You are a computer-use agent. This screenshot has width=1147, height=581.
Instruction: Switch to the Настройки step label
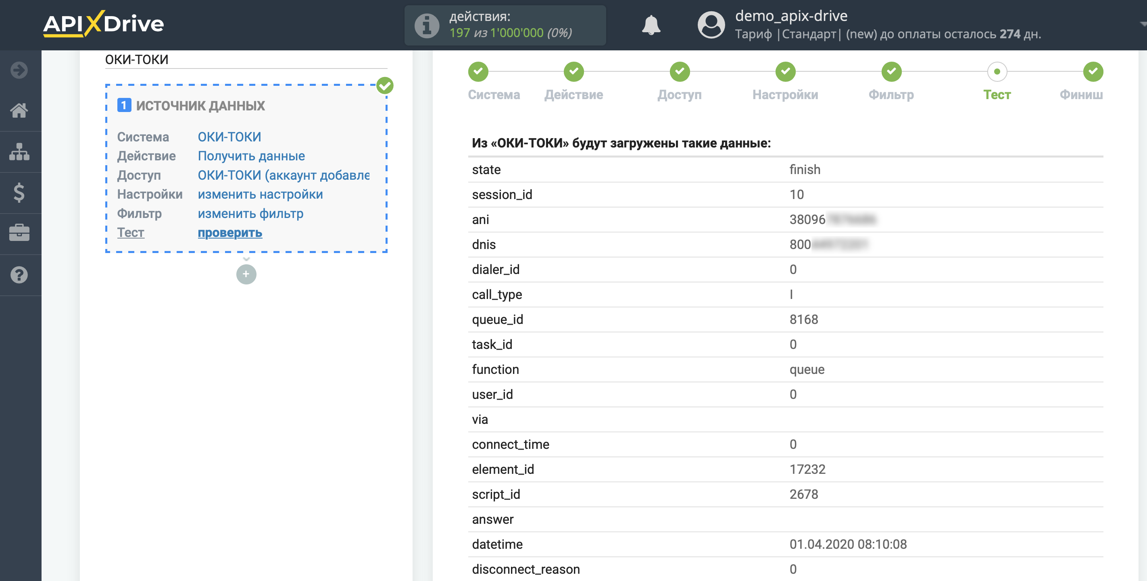(x=786, y=95)
